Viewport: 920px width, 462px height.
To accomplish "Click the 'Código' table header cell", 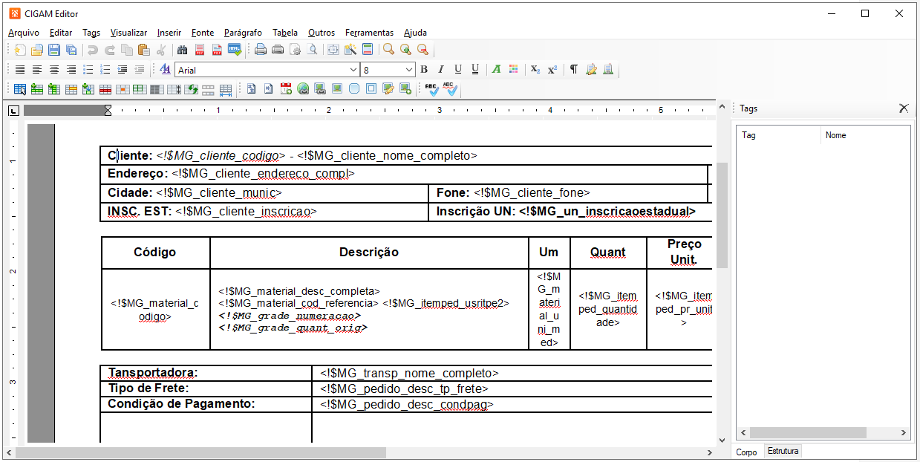I will click(x=155, y=253).
